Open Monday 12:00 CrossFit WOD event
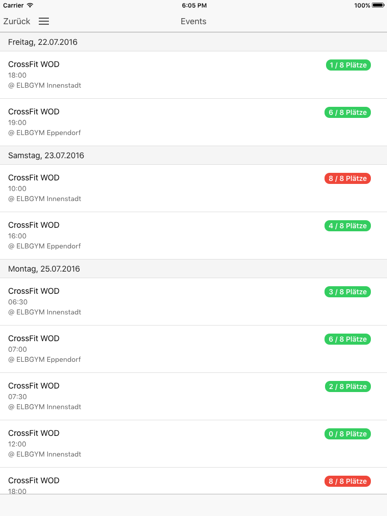 click(193, 444)
